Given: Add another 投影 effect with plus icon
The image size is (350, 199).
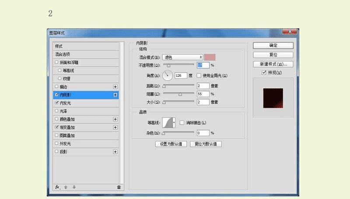Looking at the screenshot, I should (x=115, y=152).
